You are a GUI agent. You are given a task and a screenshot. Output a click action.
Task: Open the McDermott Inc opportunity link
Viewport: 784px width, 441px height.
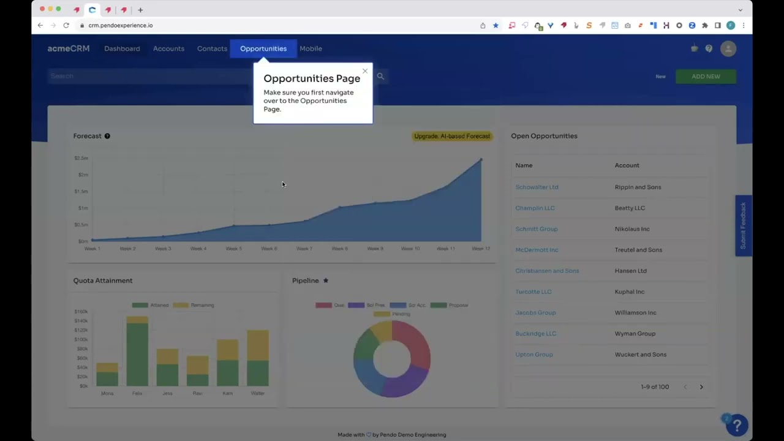tap(537, 250)
